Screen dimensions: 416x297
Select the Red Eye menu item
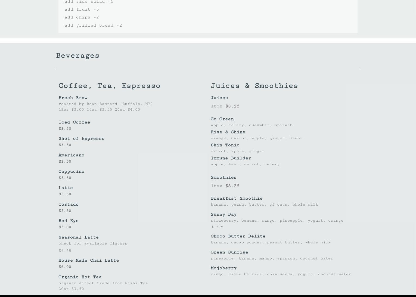(x=69, y=221)
